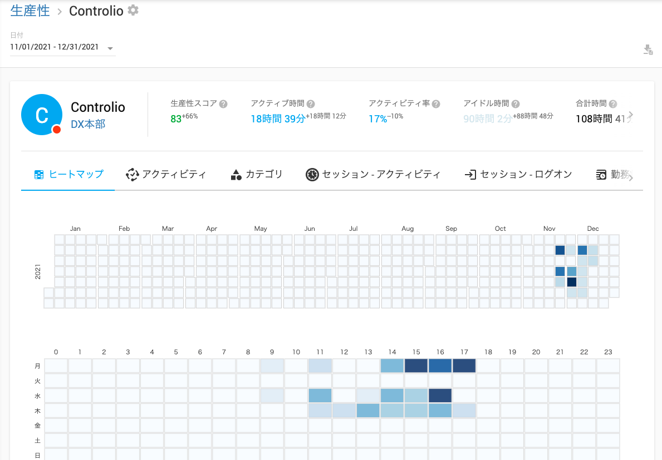Click the Dec month label
The height and width of the screenshot is (460, 662).
pyautogui.click(x=593, y=229)
